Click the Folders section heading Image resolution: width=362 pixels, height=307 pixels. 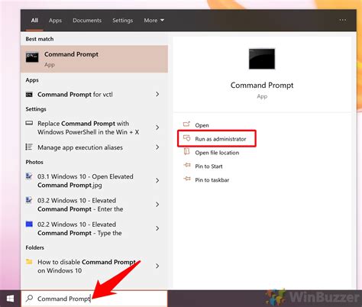[34, 247]
